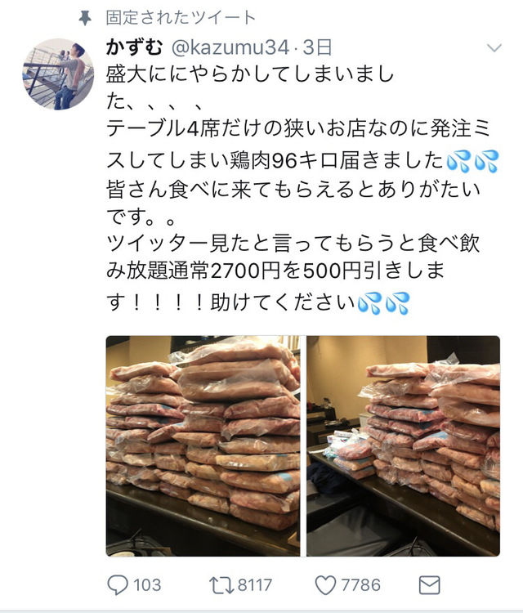The height and width of the screenshot is (613, 523).
Task: Open the reply speech bubble icon
Action: [x=117, y=585]
